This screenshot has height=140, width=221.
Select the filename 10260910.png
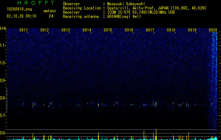click(20, 9)
